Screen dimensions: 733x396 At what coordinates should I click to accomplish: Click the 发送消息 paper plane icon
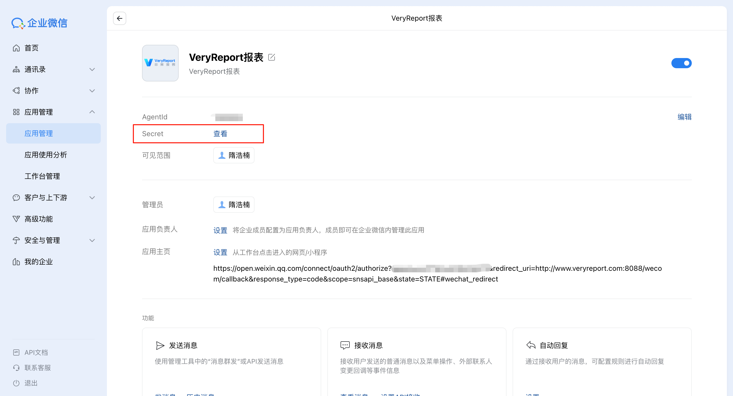point(160,345)
